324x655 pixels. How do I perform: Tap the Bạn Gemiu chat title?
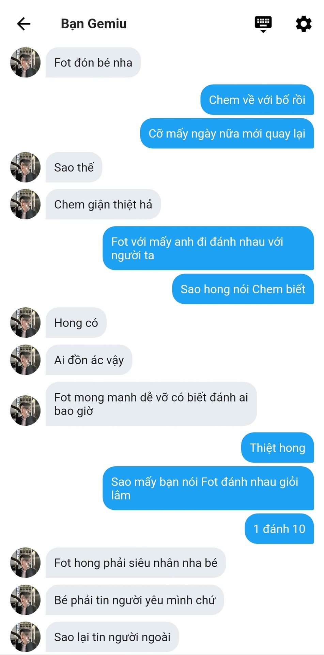click(94, 24)
